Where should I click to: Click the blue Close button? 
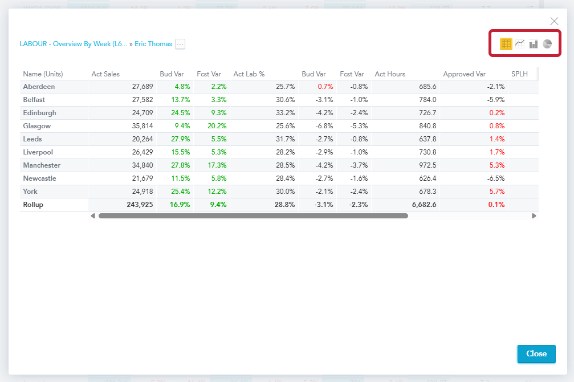coord(536,353)
